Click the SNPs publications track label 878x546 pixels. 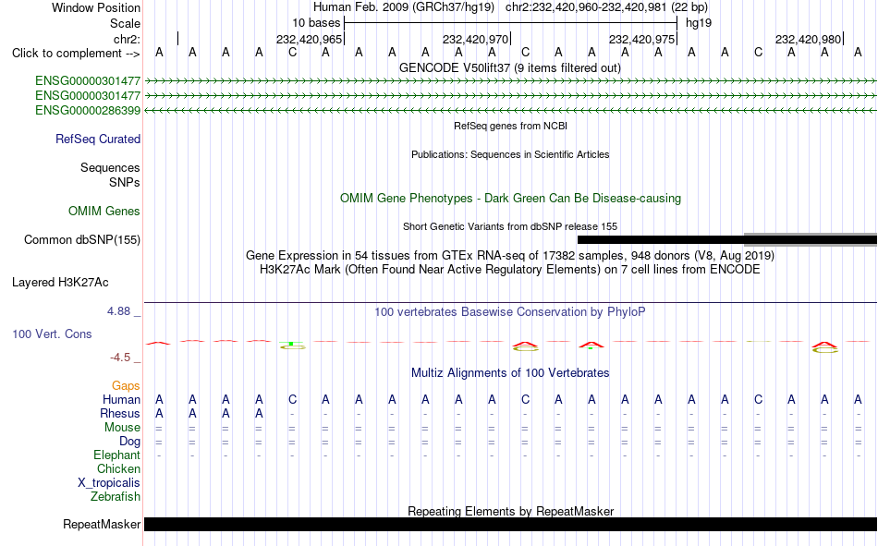[125, 183]
